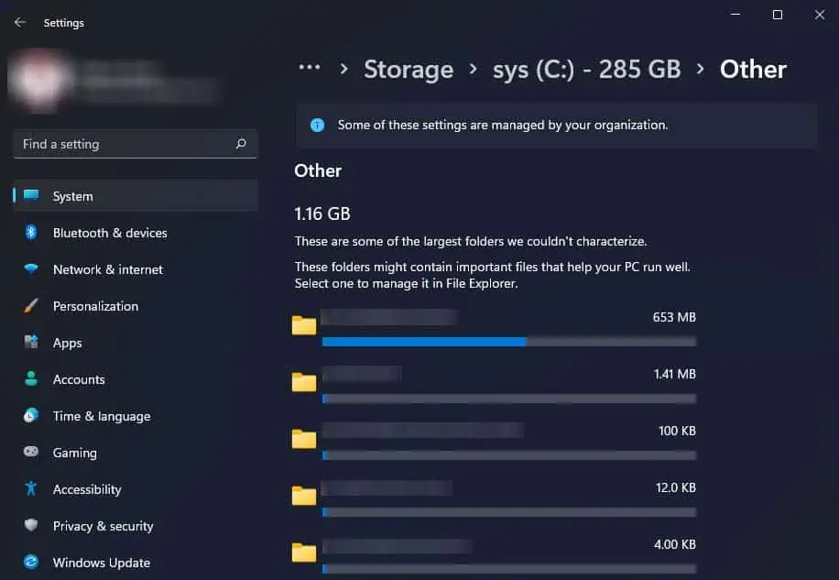The height and width of the screenshot is (580, 839).
Task: Open Time & language settings
Action: point(136,416)
